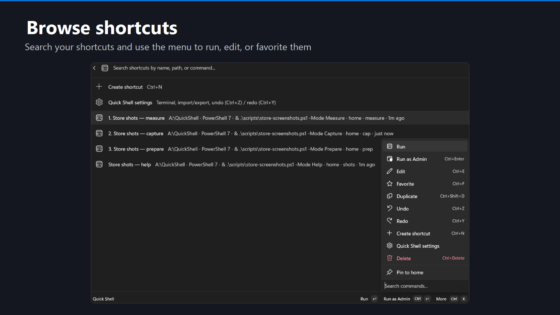
Task: Go back using the left chevron arrow
Action: [94, 68]
